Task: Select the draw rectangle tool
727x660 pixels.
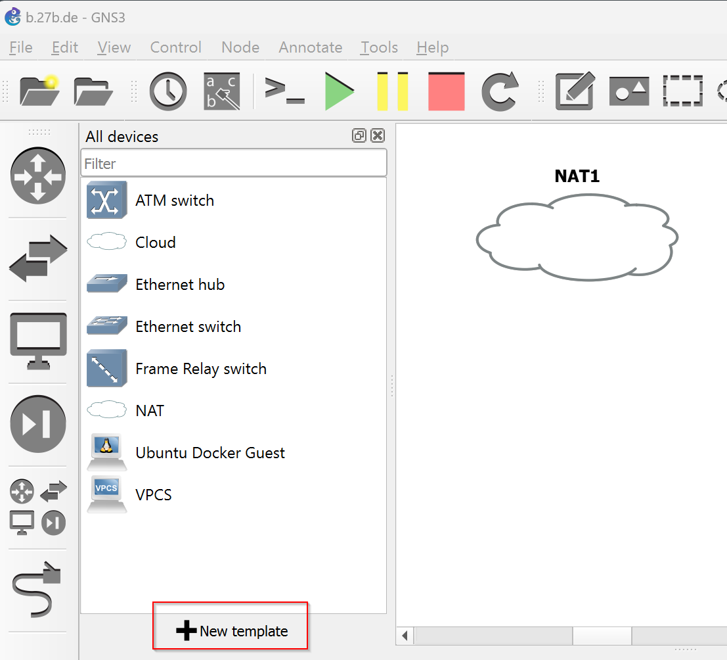Action: coord(682,91)
